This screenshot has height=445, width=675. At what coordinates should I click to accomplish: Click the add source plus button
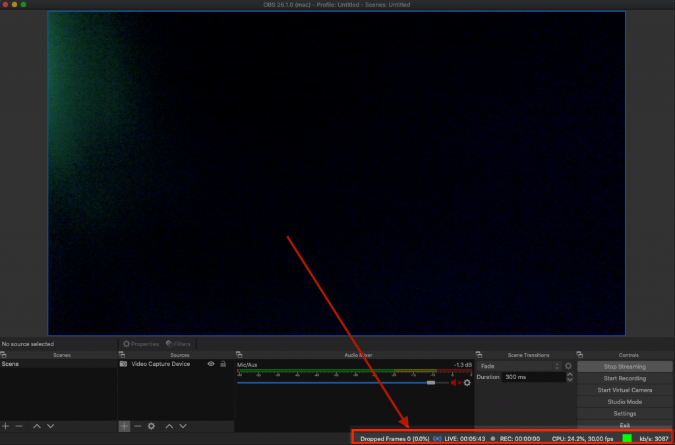coord(124,427)
